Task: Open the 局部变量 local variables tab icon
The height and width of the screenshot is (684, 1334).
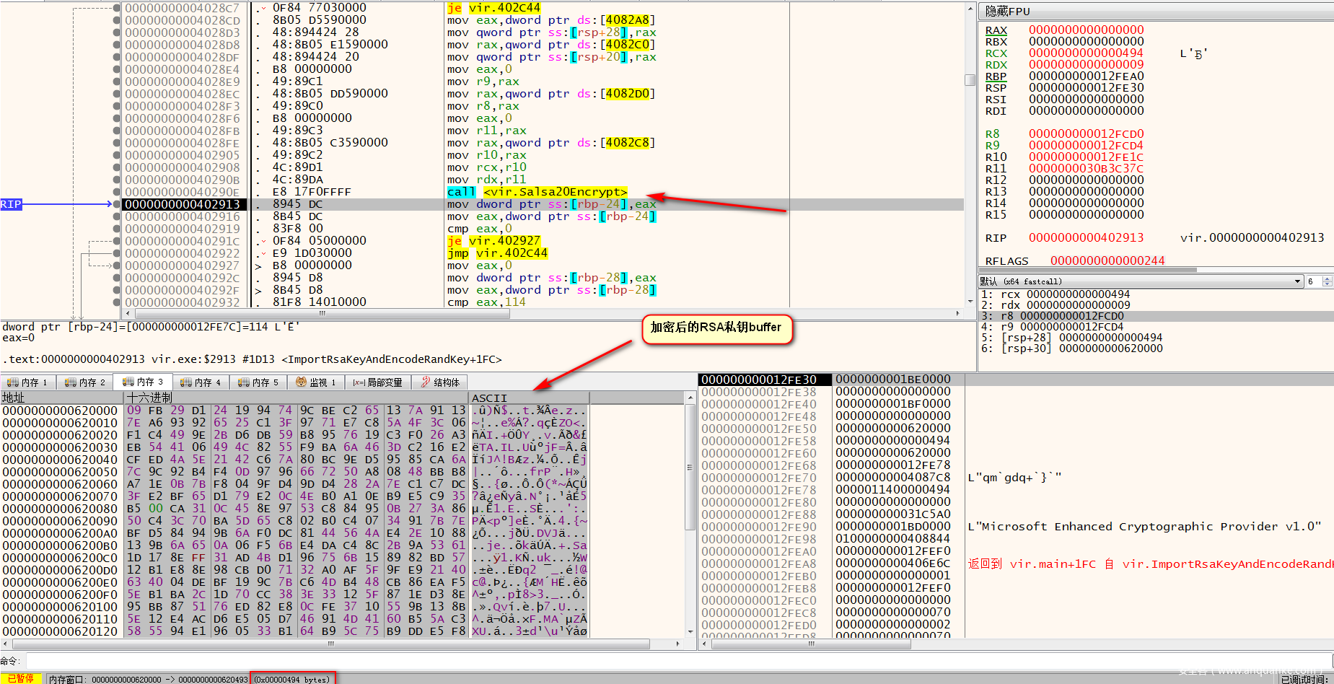Action: (359, 382)
